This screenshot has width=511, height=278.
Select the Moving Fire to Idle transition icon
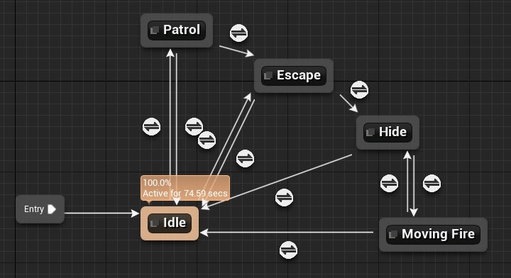[288, 250]
